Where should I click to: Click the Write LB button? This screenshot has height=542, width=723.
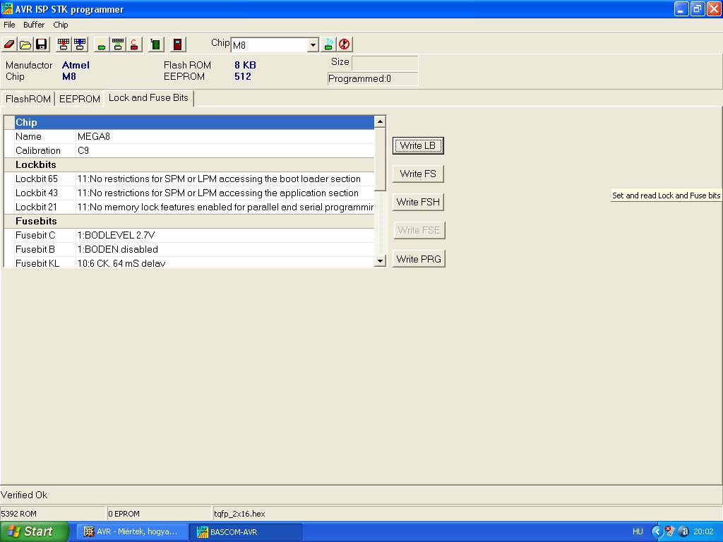pyautogui.click(x=418, y=145)
